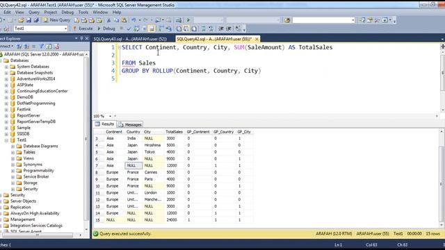Screen dimensions: 445x250
Task: Paste from the clipboard
Action: [x=124, y=20]
